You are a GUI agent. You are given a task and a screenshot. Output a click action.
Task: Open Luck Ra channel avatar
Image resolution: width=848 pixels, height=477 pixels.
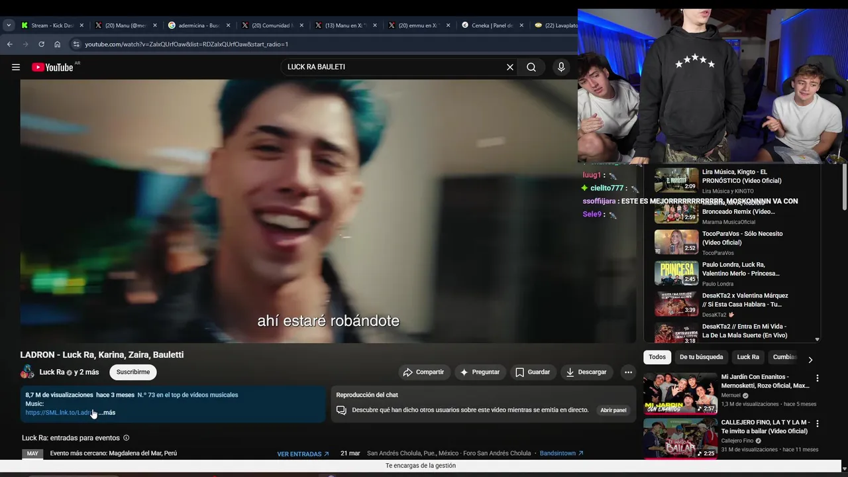pos(27,372)
